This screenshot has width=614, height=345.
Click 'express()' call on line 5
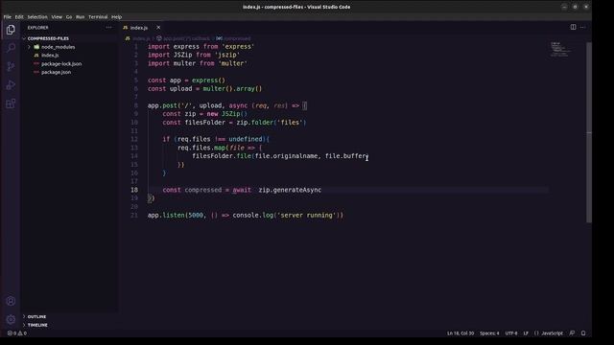point(208,80)
